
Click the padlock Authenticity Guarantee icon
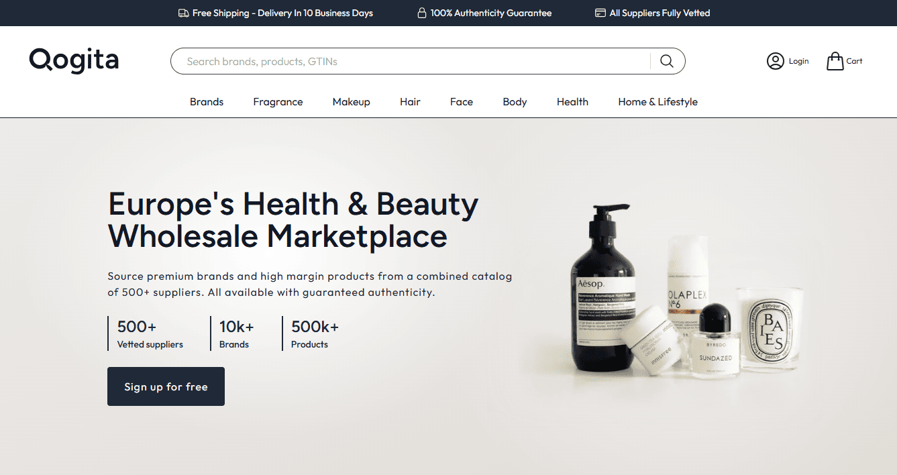click(x=422, y=13)
